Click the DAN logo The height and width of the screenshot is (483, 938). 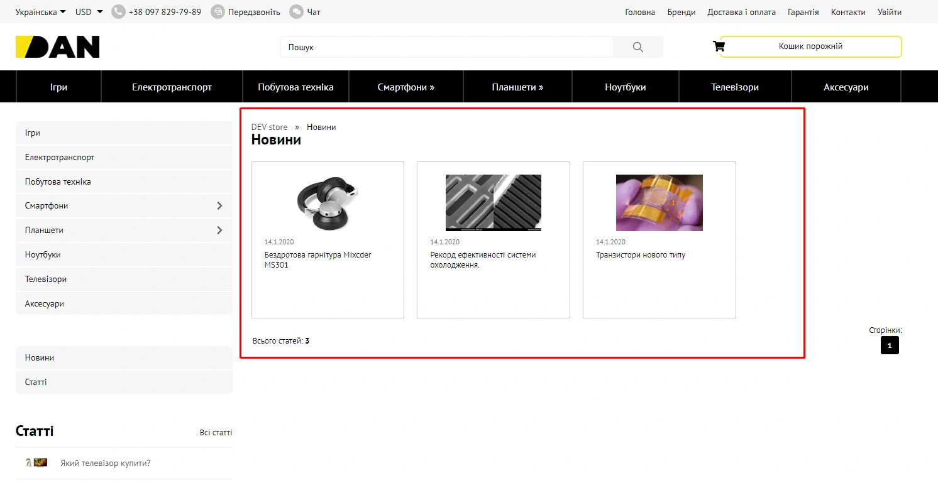pyautogui.click(x=58, y=47)
